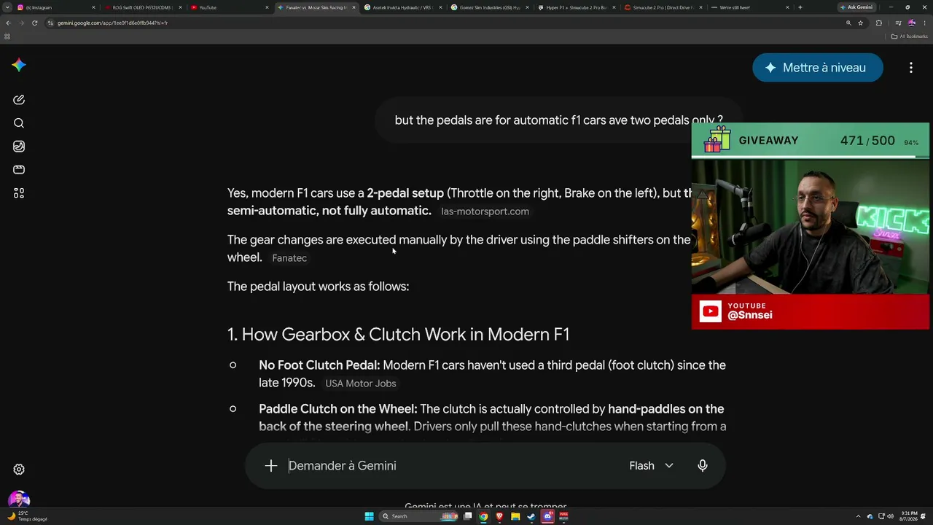Click the bold text "2-pedal setup"

[x=405, y=193]
